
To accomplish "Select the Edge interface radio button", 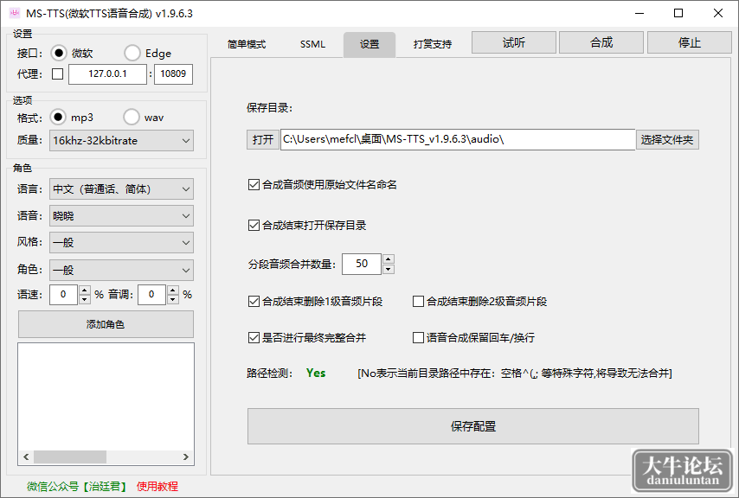I will (132, 54).
